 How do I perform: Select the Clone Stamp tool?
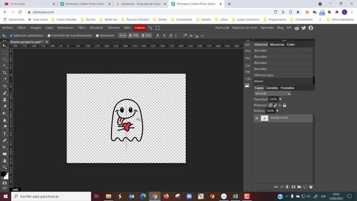[x=4, y=99]
